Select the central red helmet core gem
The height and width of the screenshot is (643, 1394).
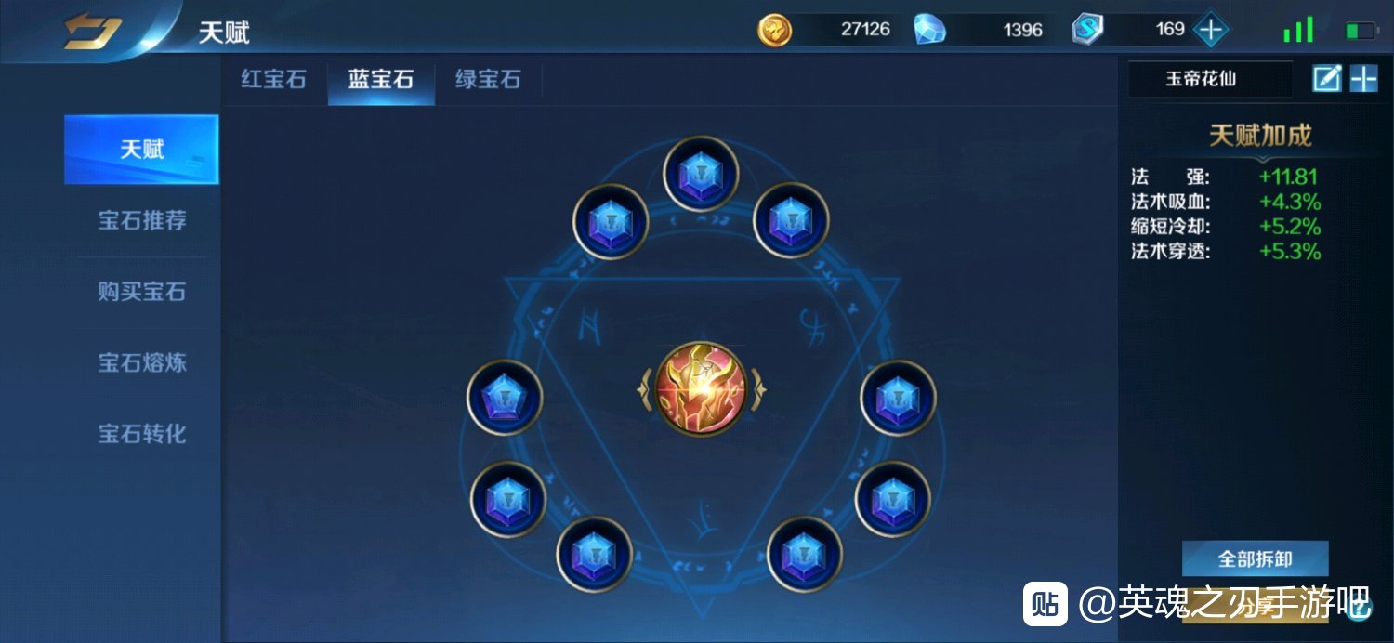point(701,388)
